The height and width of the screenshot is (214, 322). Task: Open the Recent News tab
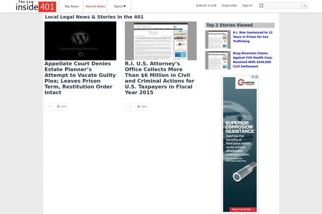(x=96, y=6)
